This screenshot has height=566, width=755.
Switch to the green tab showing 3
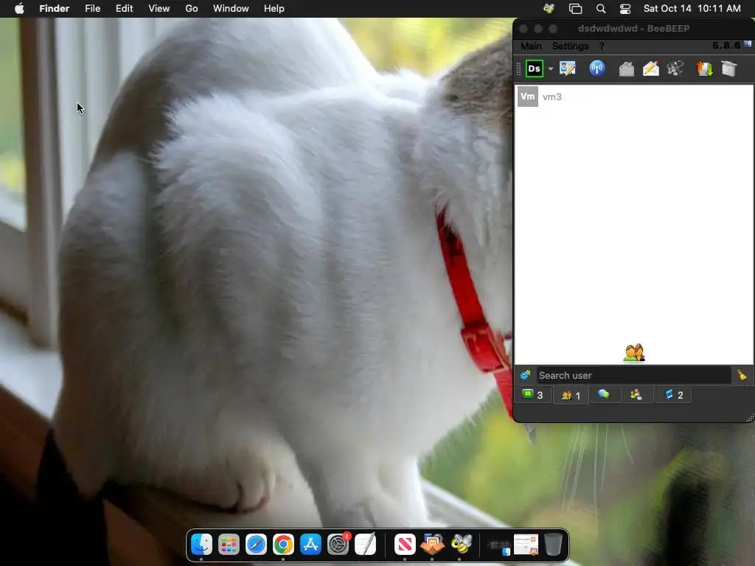[533, 395]
